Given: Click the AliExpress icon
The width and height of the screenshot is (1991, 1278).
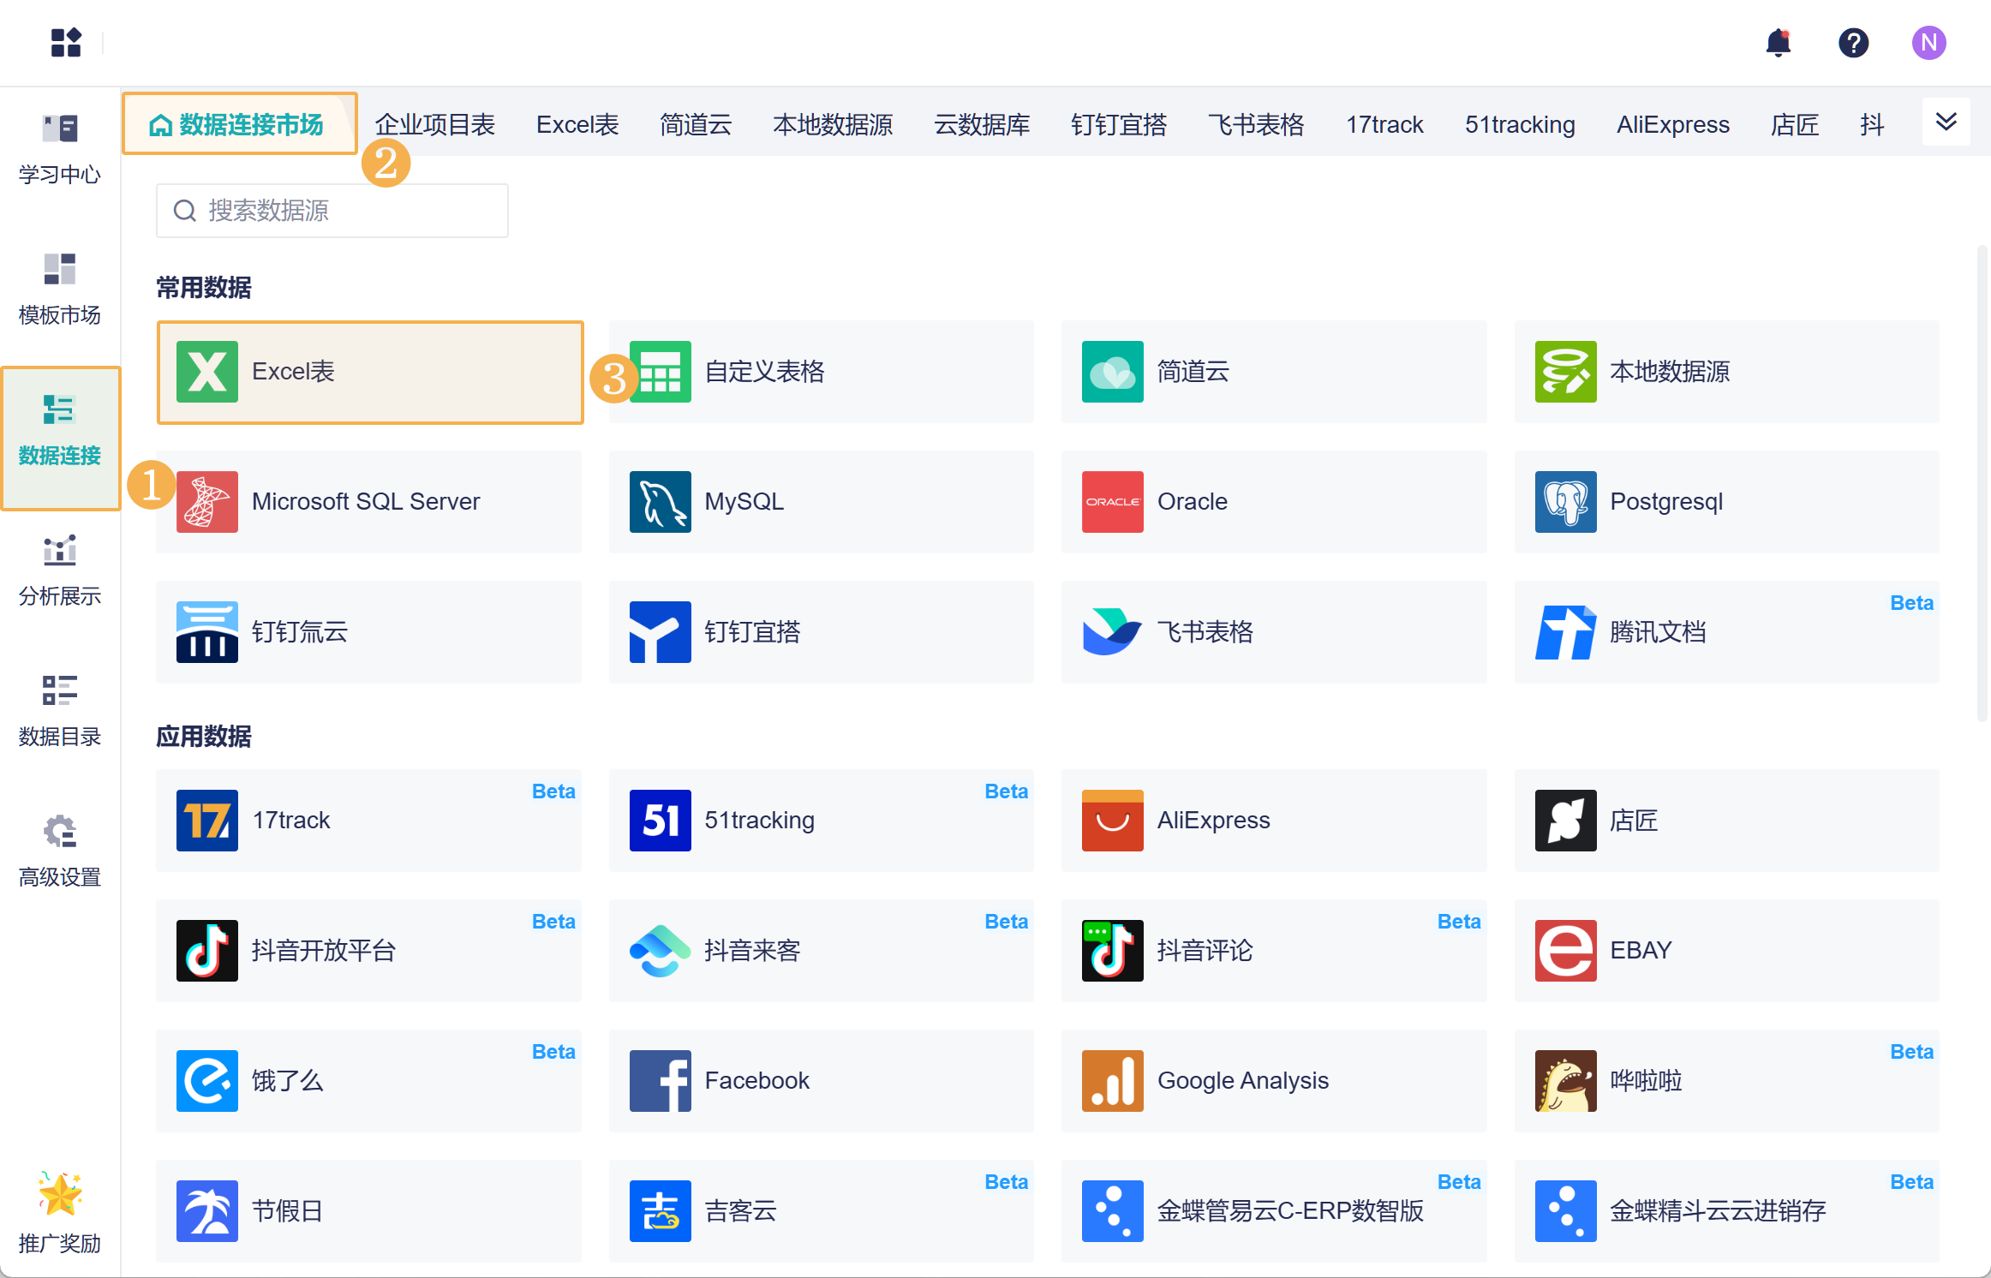Looking at the screenshot, I should (1113, 821).
